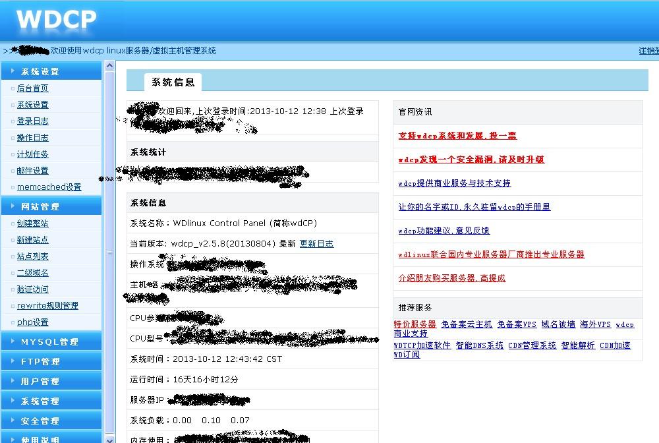
Task: Go to 计划任务 in the sidebar
Action: click(x=32, y=154)
